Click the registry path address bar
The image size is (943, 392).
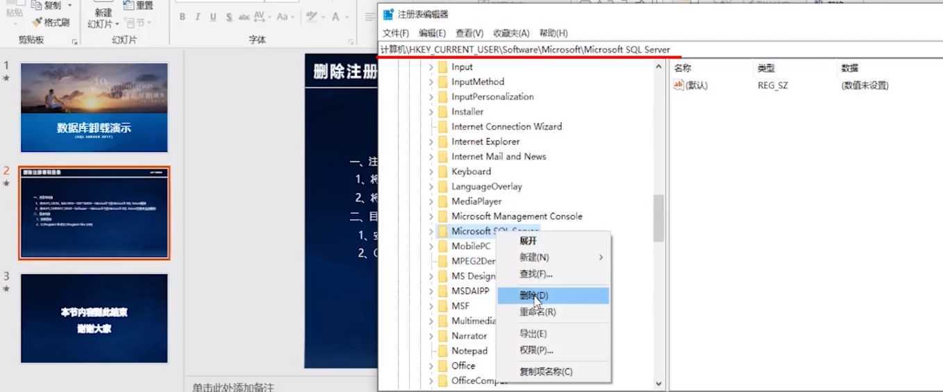[660, 50]
